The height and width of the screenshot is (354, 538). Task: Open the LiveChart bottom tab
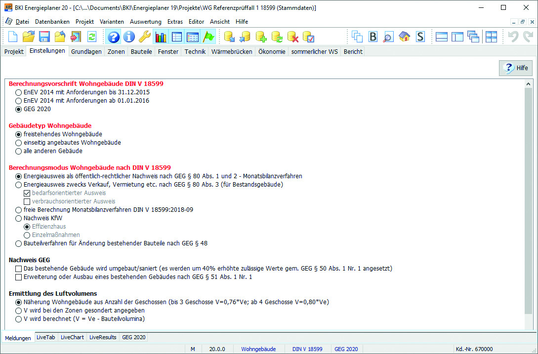pyautogui.click(x=72, y=337)
